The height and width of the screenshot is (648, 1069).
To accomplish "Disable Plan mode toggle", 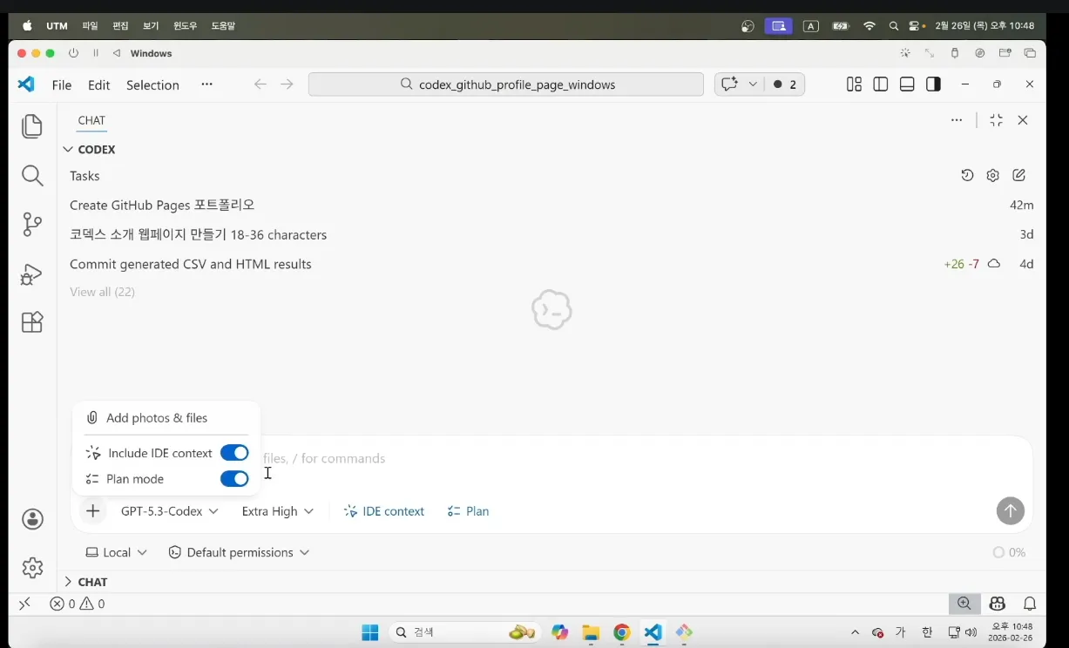I will 234,478.
